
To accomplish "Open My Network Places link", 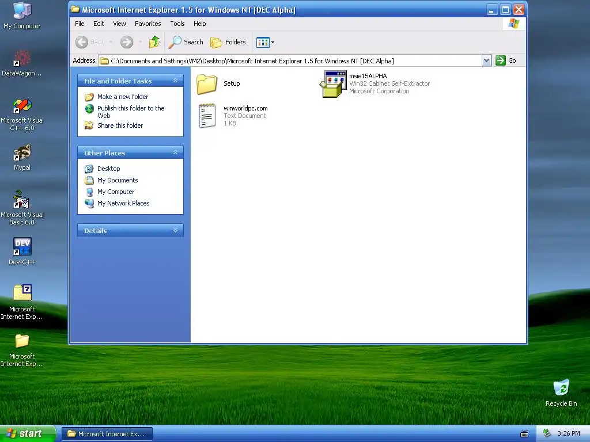I will (x=123, y=203).
